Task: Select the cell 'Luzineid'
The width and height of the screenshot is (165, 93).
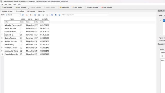Action: (12, 35)
